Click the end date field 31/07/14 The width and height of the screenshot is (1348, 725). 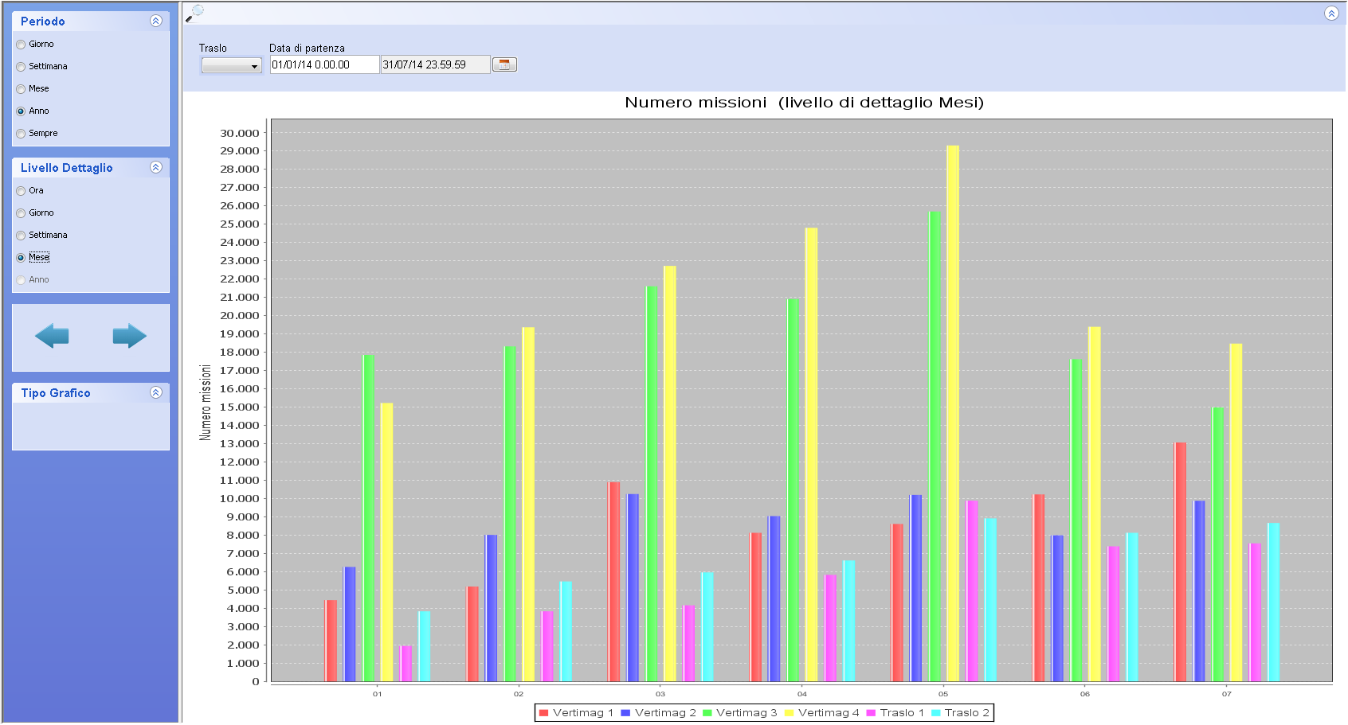435,64
